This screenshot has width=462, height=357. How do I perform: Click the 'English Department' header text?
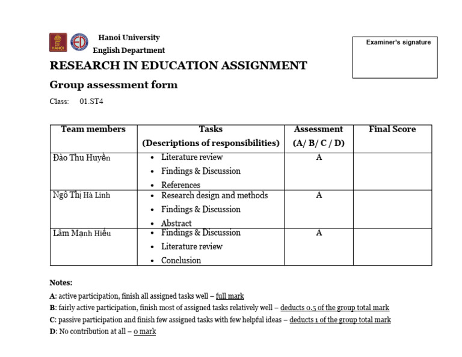pos(129,50)
